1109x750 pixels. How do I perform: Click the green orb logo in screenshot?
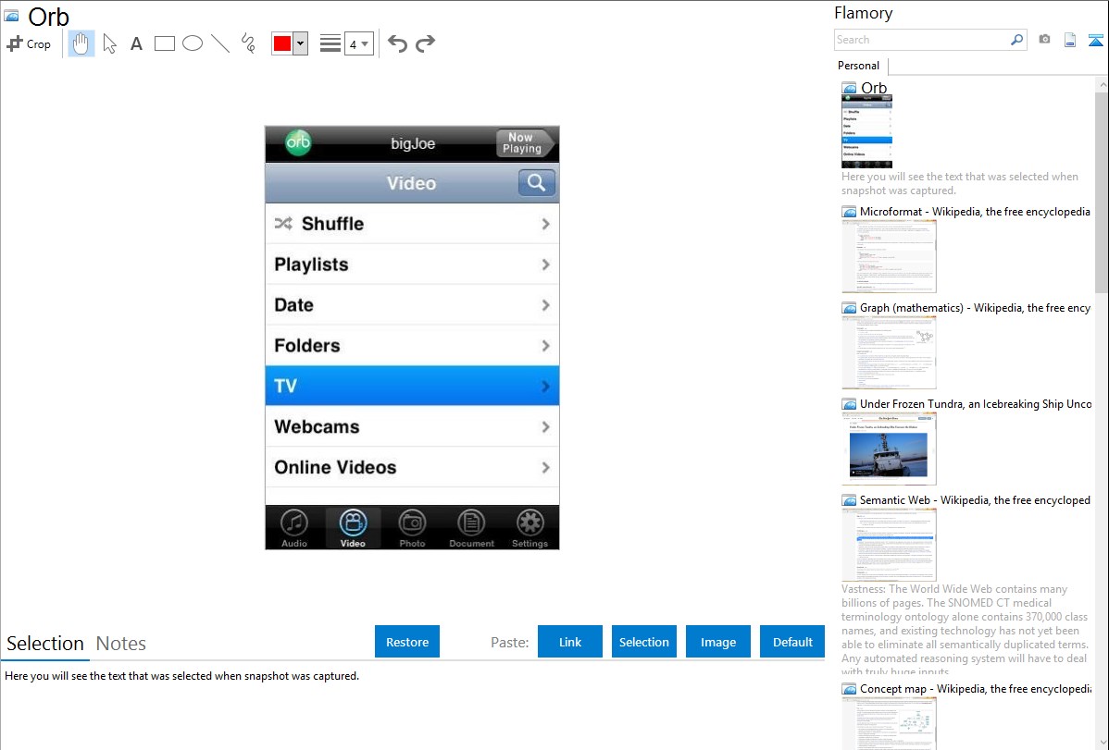[298, 142]
